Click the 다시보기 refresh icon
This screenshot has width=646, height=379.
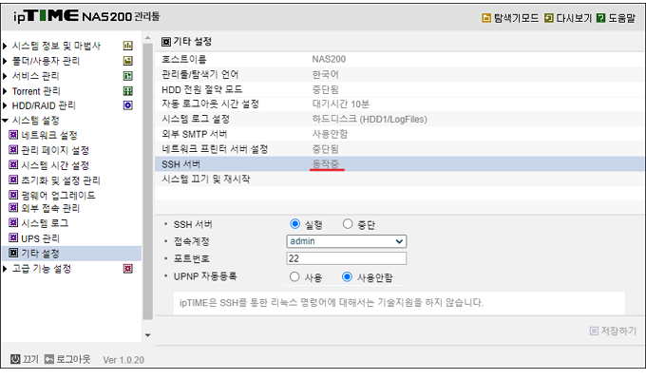(549, 18)
